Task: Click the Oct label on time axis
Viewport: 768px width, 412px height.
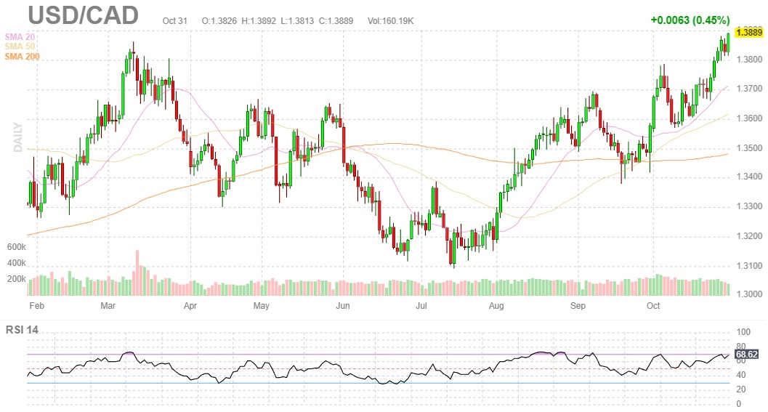Action: coord(653,306)
